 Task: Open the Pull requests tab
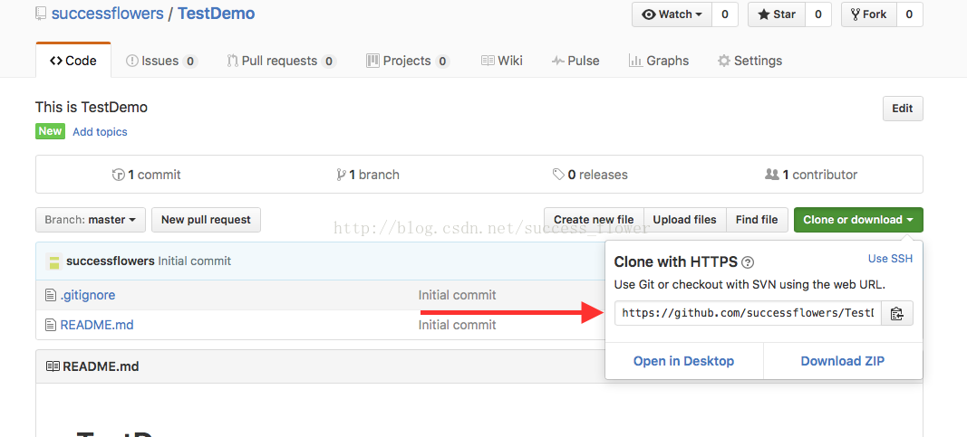281,61
